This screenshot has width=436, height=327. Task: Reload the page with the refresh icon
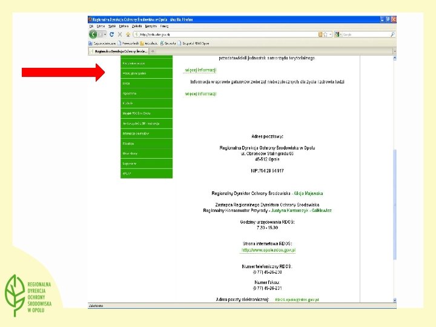[111, 34]
